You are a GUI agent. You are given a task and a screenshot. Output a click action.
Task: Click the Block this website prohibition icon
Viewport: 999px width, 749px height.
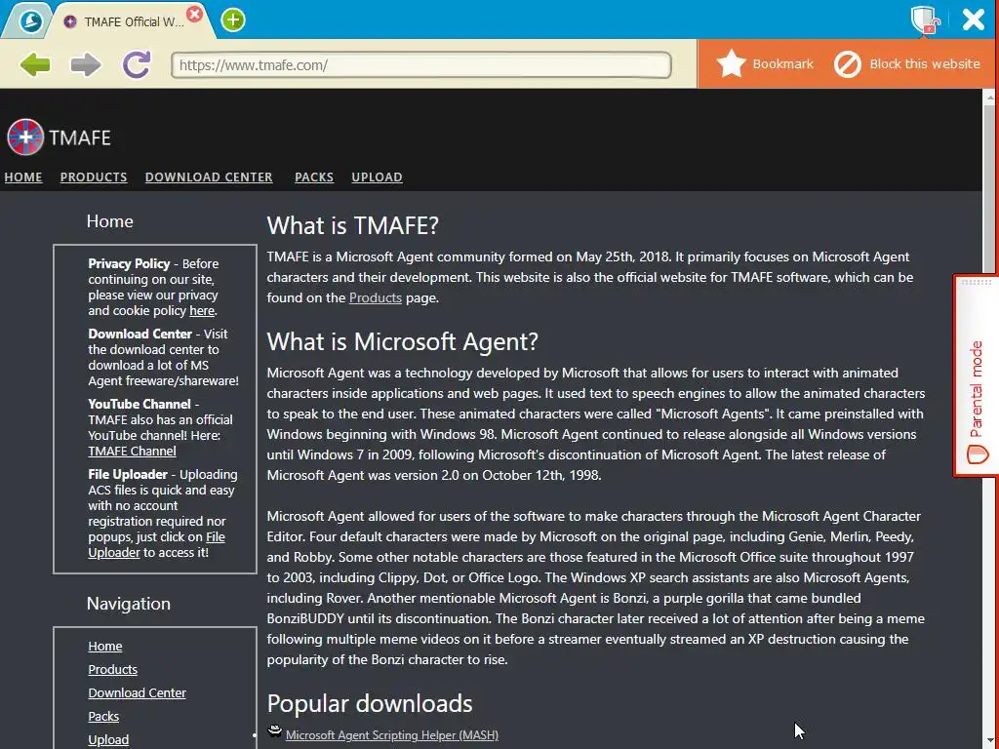click(848, 64)
